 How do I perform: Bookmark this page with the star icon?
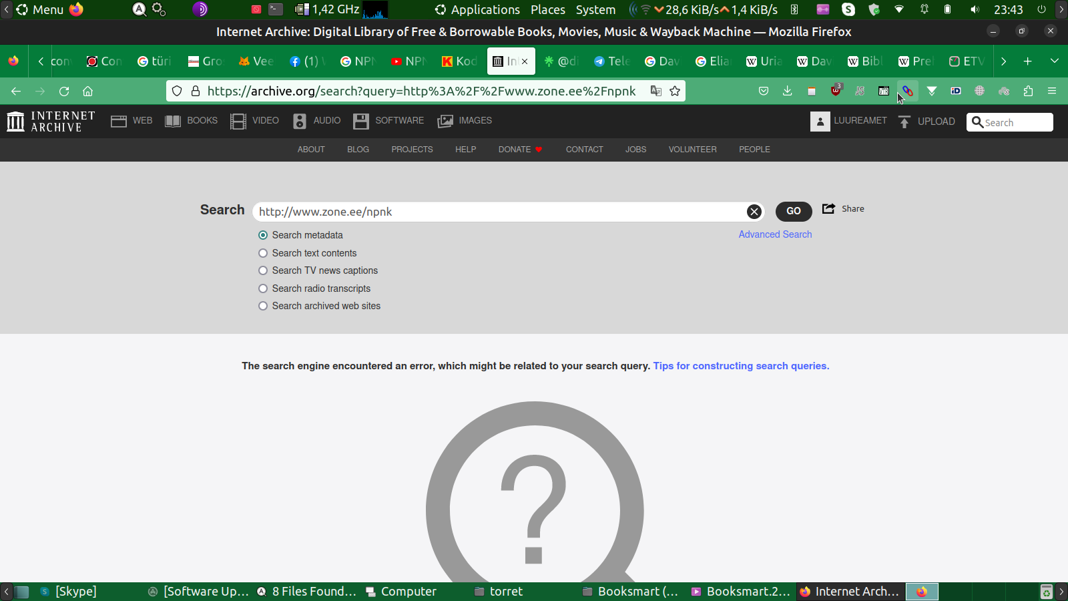(675, 91)
